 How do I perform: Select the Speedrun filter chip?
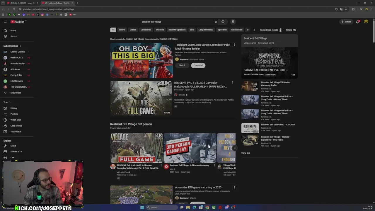[x=222, y=30]
